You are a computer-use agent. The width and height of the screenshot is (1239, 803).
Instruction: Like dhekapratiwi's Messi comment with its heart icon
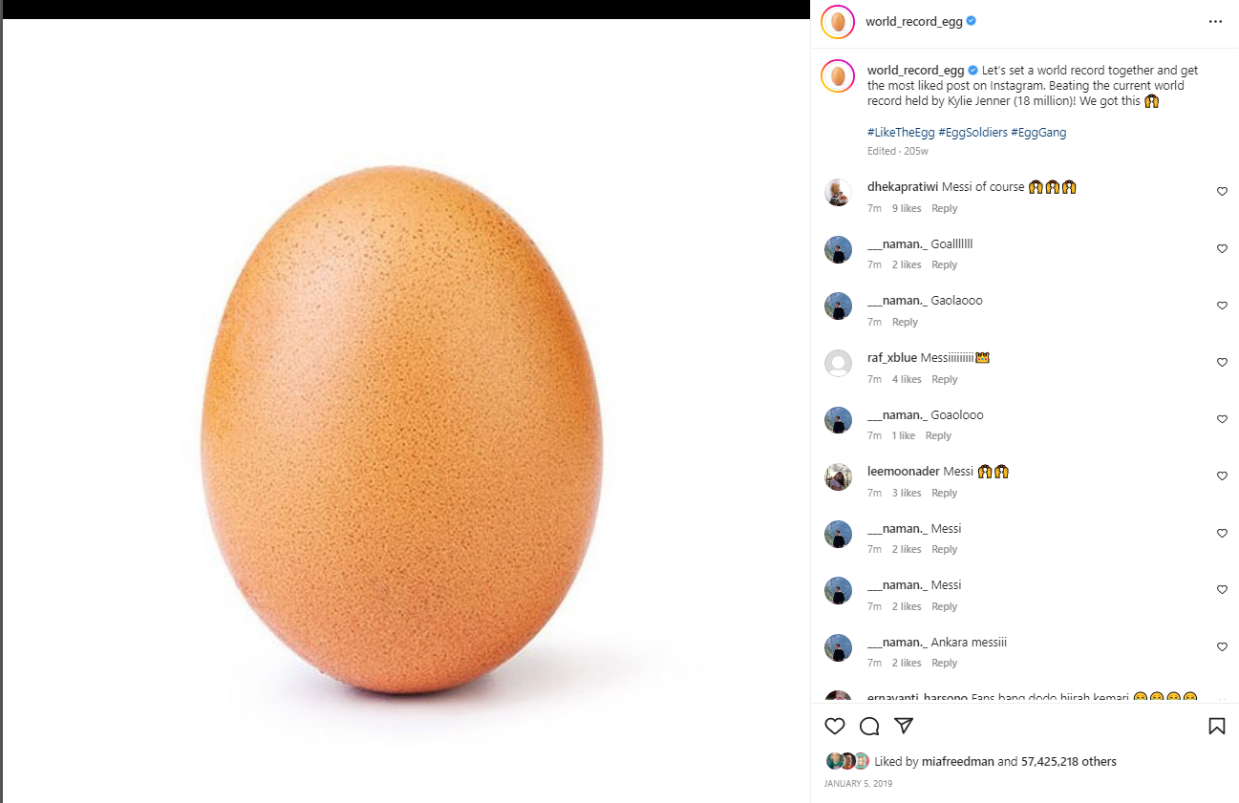1222,191
